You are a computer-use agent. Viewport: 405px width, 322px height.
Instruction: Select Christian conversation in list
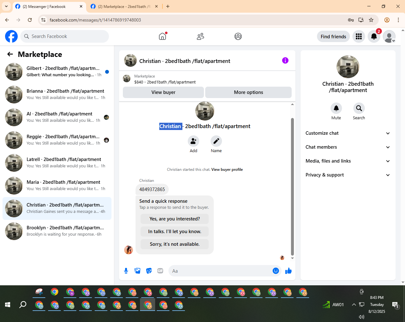[57, 208]
